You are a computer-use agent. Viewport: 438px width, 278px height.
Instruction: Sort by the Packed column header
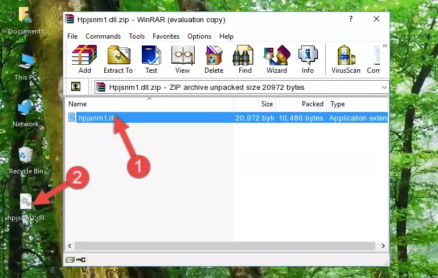301,104
